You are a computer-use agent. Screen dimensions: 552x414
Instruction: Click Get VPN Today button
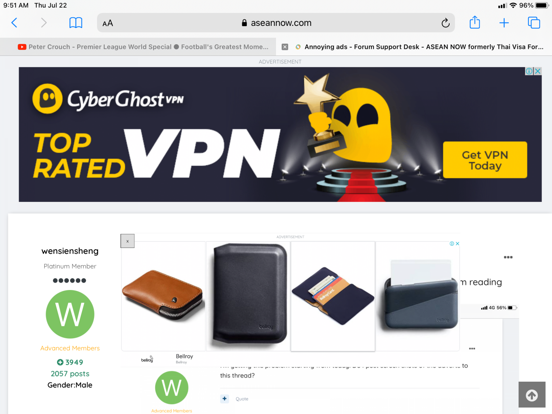[485, 160]
